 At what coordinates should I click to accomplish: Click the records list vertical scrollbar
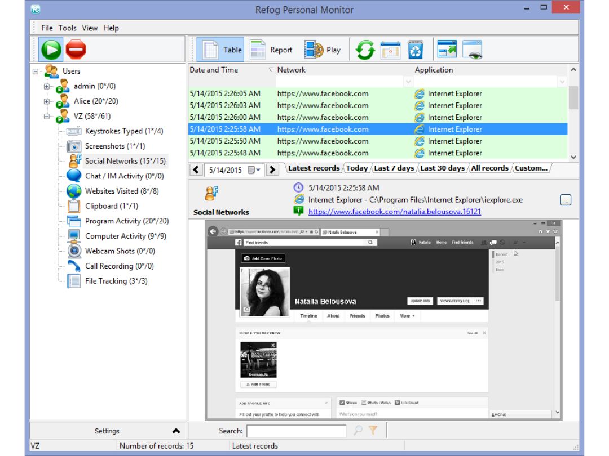pos(573,113)
